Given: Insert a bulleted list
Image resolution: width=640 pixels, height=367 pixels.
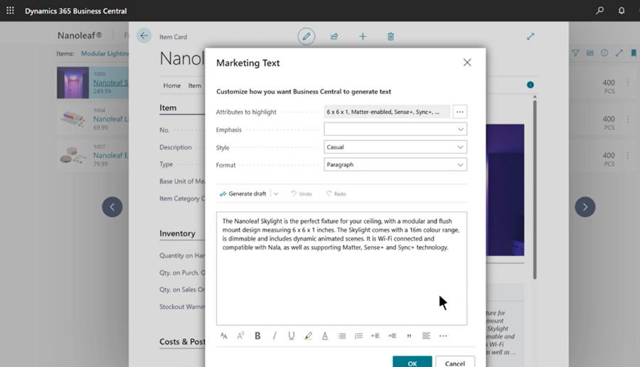Looking at the screenshot, I should click(x=342, y=336).
